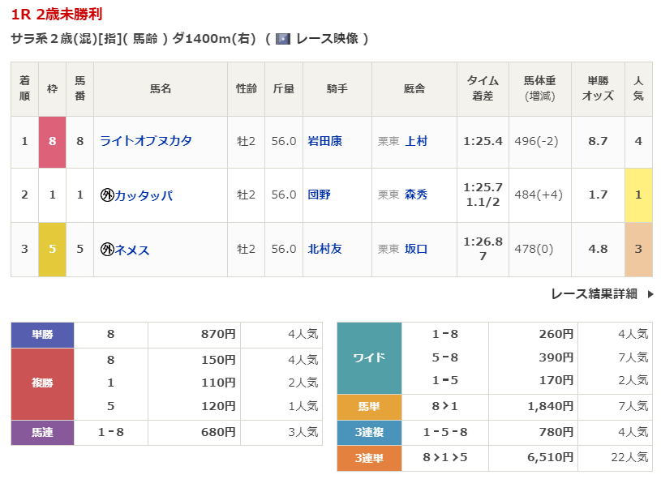Click the ワイド payout label

[369, 357]
